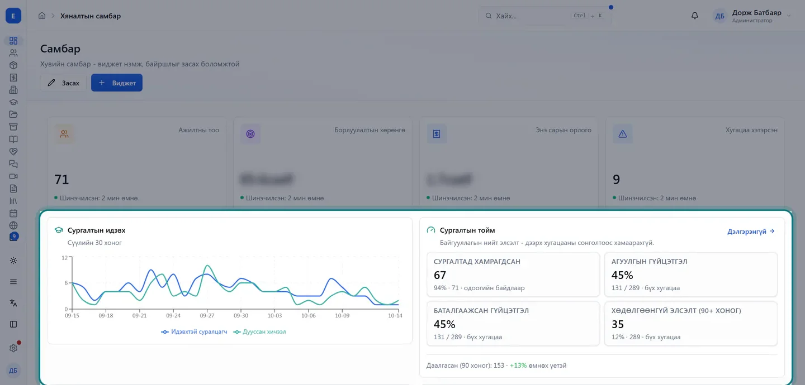Expand the Дорж Батбаяр user menu
805x385 pixels.
tap(752, 16)
